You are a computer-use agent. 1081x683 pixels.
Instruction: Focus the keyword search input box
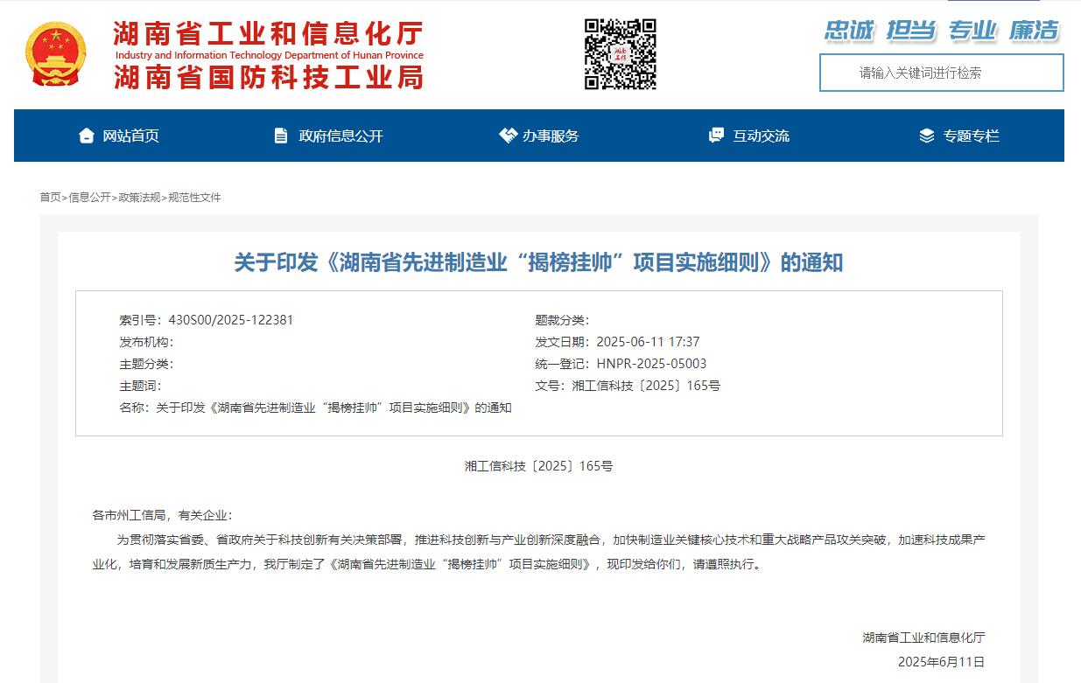[x=941, y=73]
